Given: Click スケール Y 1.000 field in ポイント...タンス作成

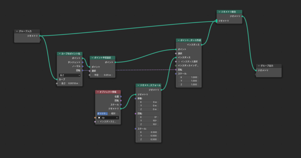Looking at the screenshot, I should point(189,81).
